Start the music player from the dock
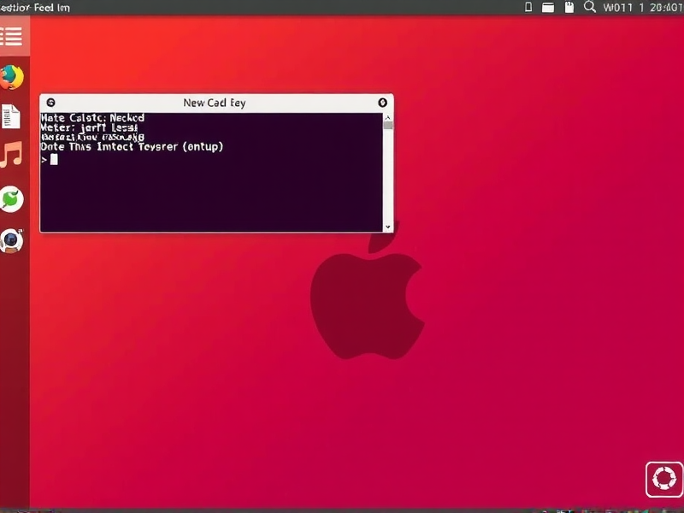Viewport: 684px width, 513px height. (12, 156)
